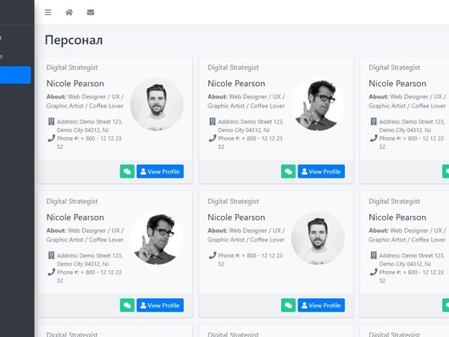This screenshot has height=337, width=449.
Task: Open the green chat button in the first second-row card
Action: (x=127, y=305)
